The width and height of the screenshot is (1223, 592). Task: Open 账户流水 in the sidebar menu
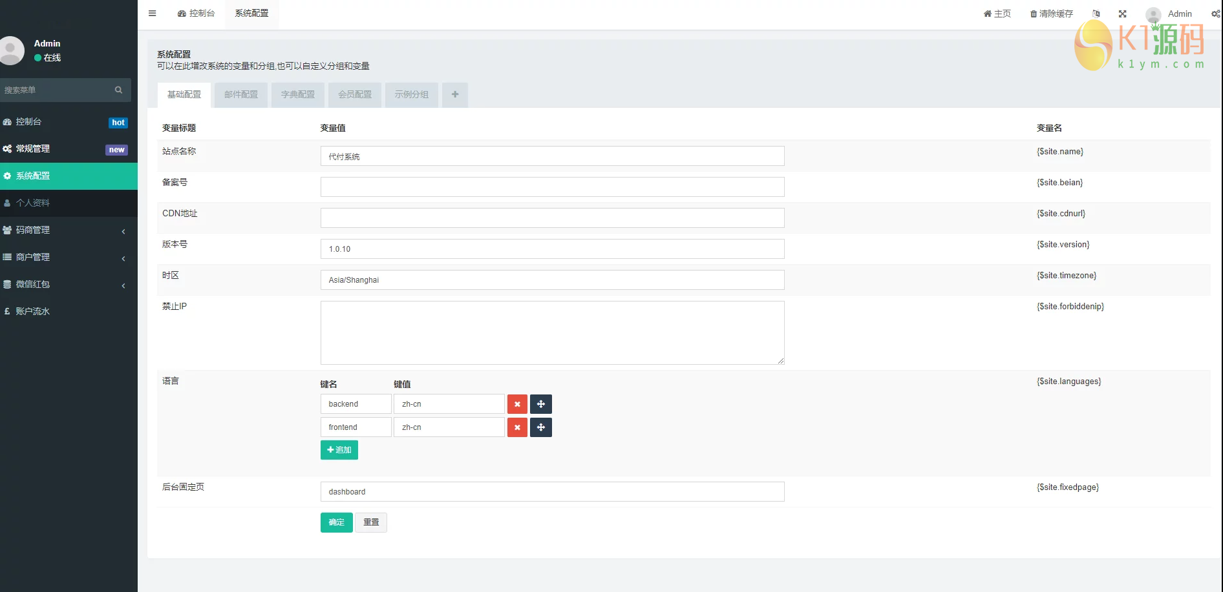tap(69, 312)
